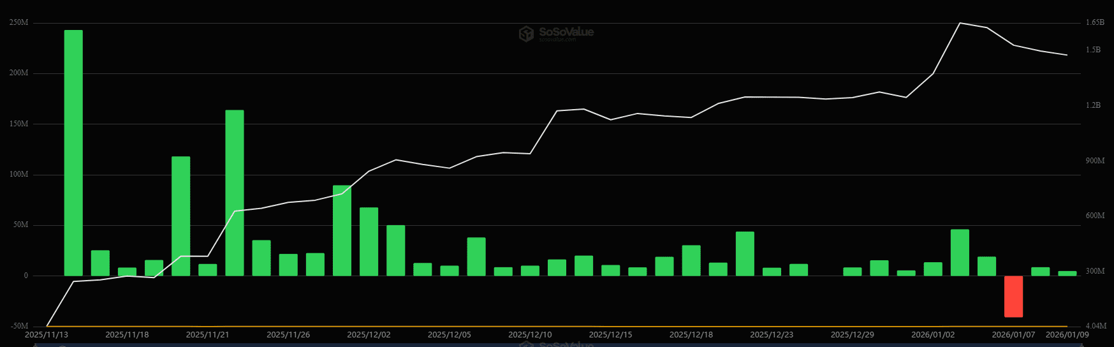Viewport: 1114px width, 347px height.
Task: Click the 2025/11/18 date label
Action: coord(127,334)
